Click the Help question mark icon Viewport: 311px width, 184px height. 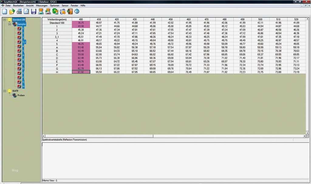click(x=77, y=12)
